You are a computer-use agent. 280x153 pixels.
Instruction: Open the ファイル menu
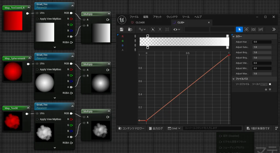tap(134, 17)
